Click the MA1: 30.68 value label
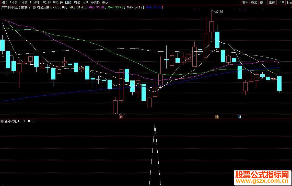This screenshot has width=292, height=186. [x=58, y=7]
